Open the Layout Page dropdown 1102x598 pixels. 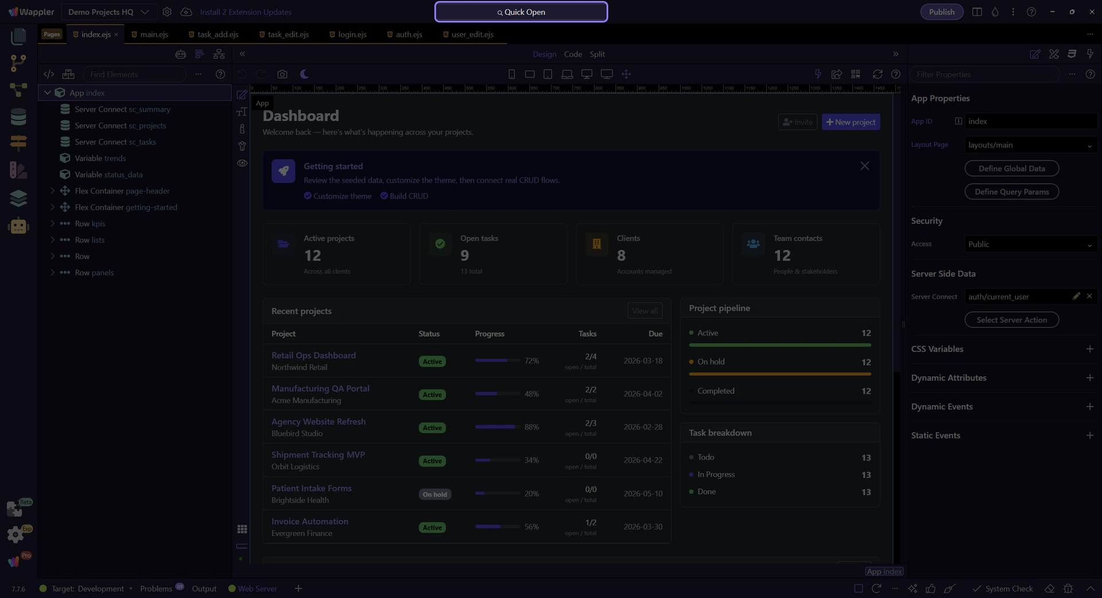pyautogui.click(x=1030, y=145)
